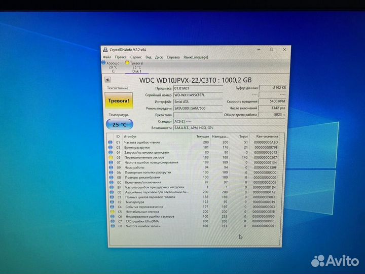The width and height of the screenshot is (365, 274).
Task: Click the previous disk arrow button
Action: point(107,80)
